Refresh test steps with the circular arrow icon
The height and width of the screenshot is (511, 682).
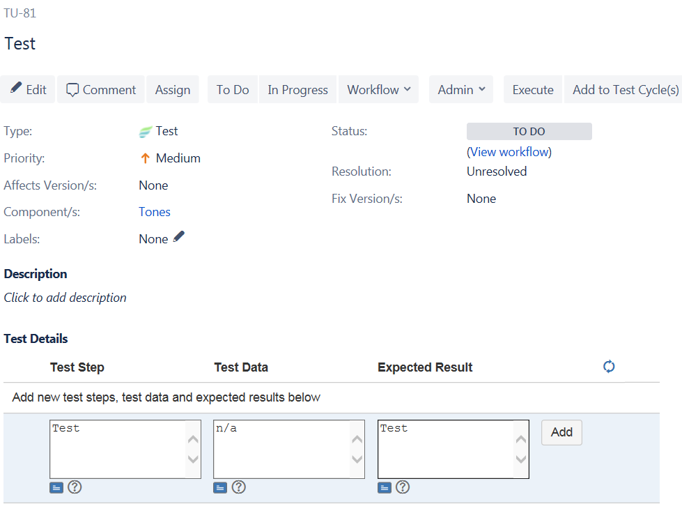coord(609,367)
